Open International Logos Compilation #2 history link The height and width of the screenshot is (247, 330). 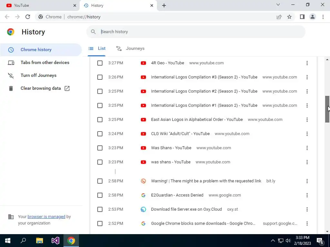click(204, 91)
